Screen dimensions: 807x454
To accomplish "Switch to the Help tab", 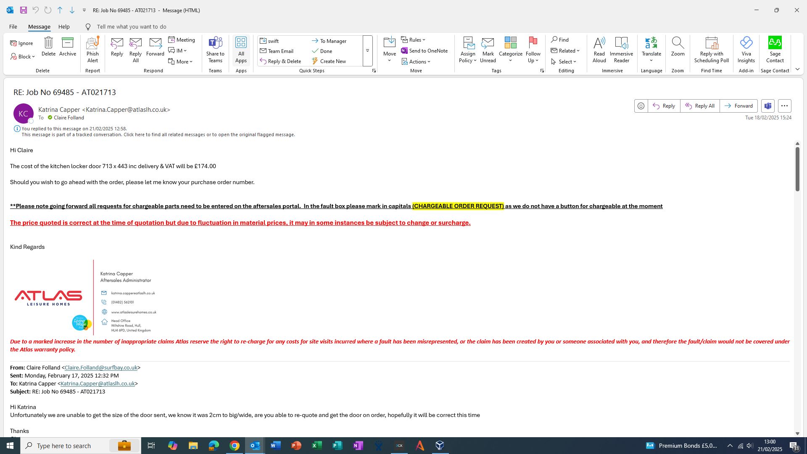I will (x=64, y=26).
